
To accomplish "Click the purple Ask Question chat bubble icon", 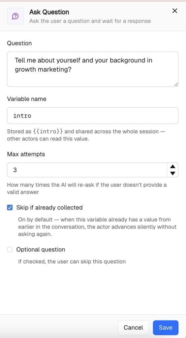I will 15,16.
